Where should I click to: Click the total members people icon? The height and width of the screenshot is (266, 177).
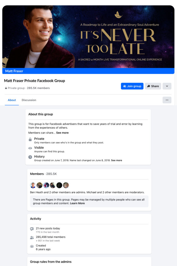32,237
